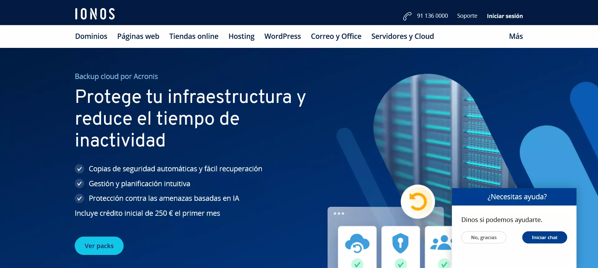The width and height of the screenshot is (598, 268).
Task: Click the checkmark beside Gestión y planificación
Action: [79, 184]
